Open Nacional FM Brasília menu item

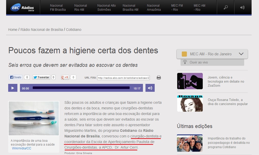click(58, 8)
